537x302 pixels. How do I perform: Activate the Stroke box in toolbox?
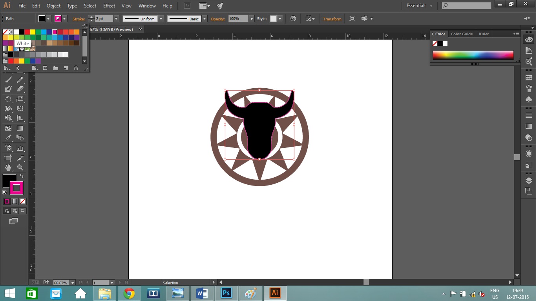(x=16, y=188)
